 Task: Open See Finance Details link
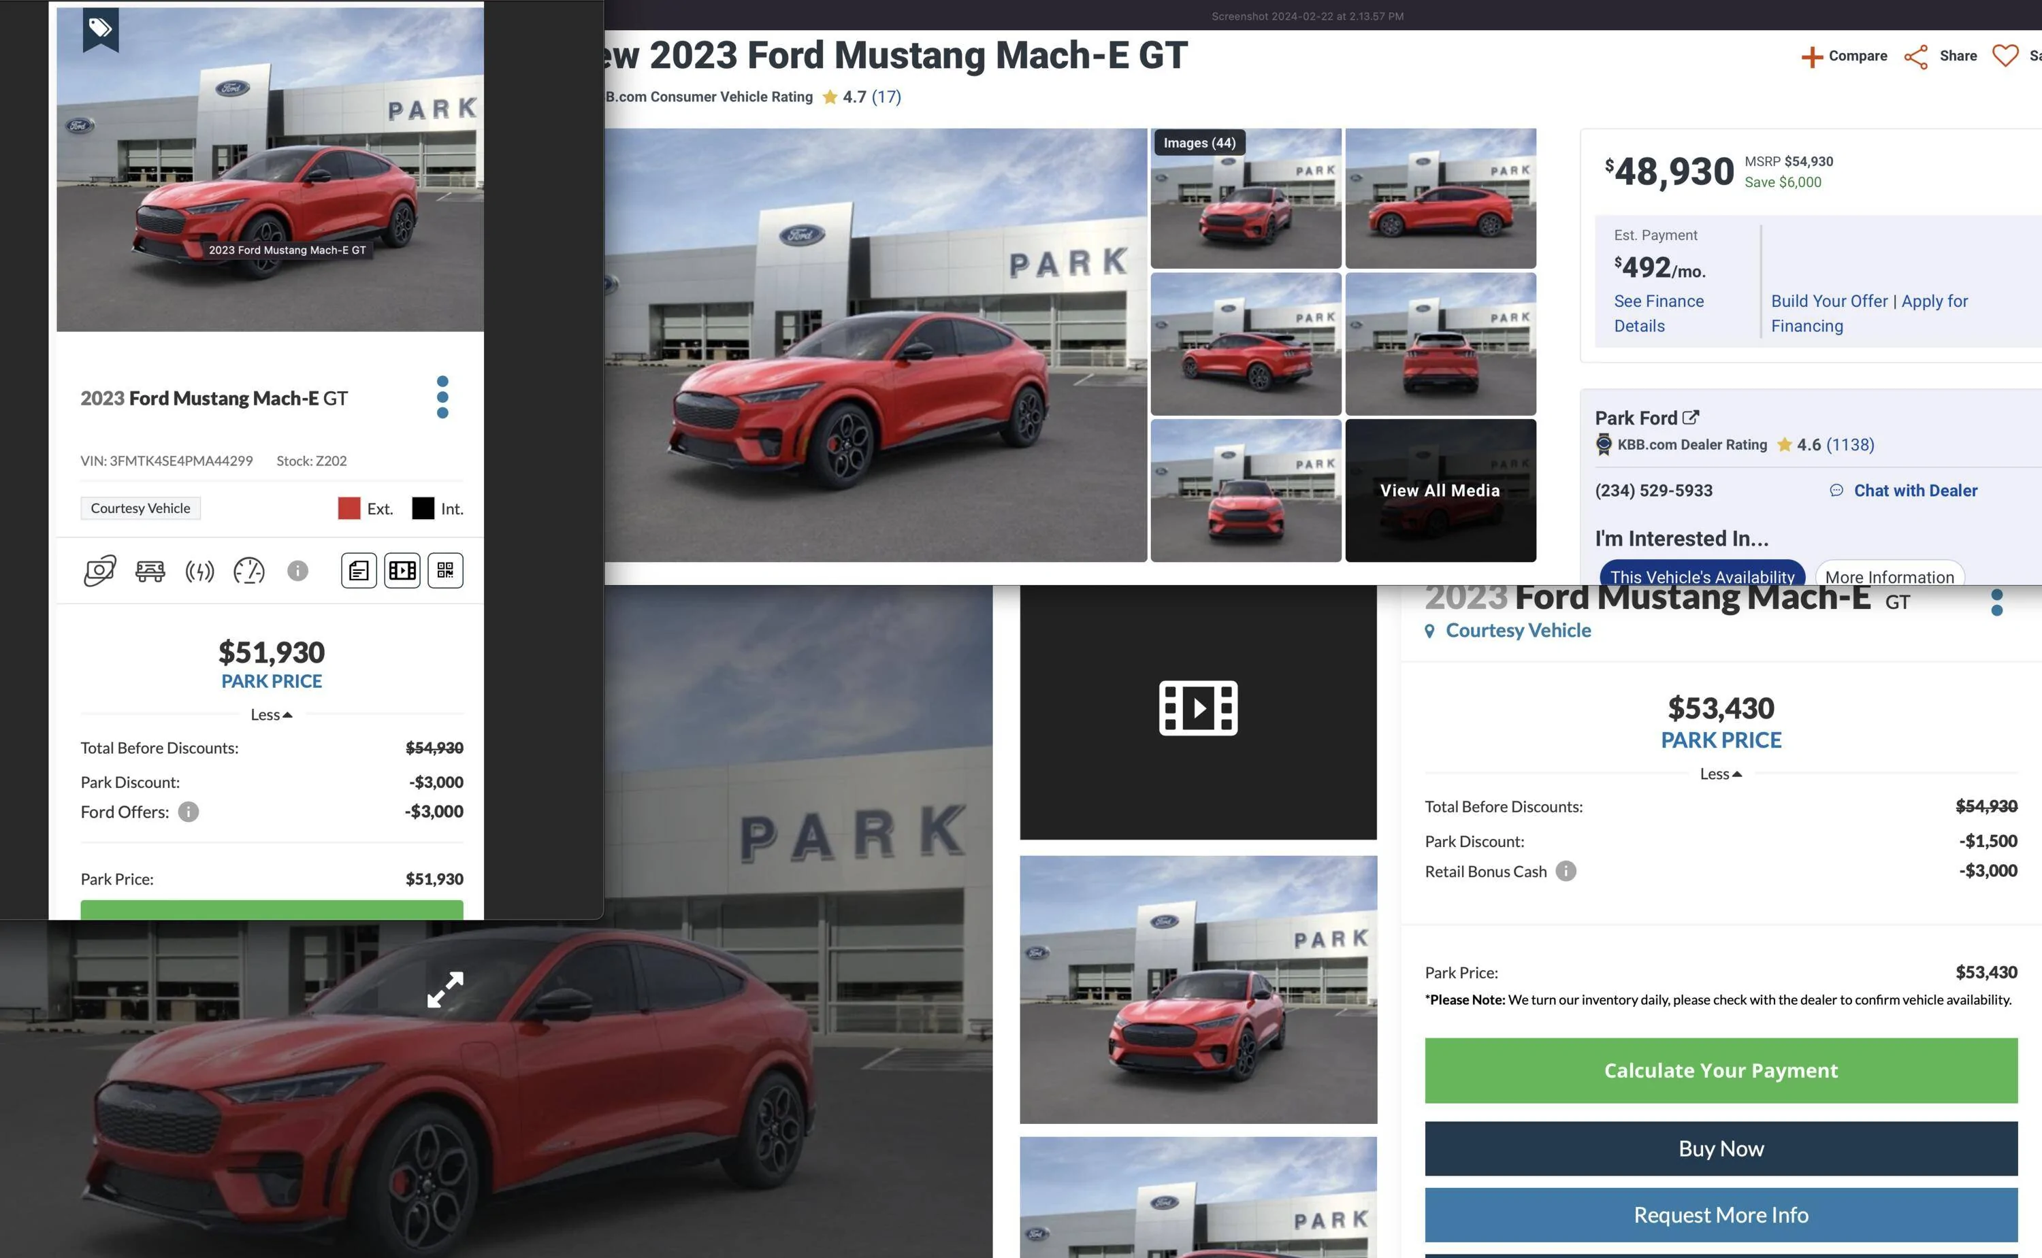click(x=1658, y=314)
